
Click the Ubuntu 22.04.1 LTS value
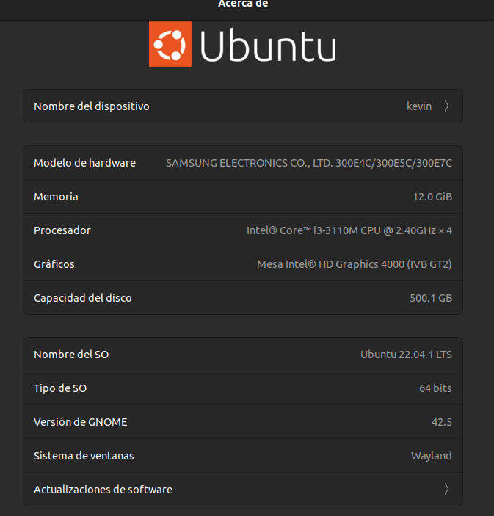[406, 355]
